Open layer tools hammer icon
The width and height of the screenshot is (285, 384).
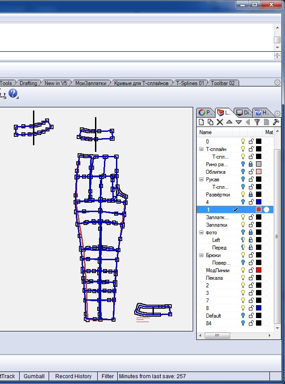click(x=276, y=122)
